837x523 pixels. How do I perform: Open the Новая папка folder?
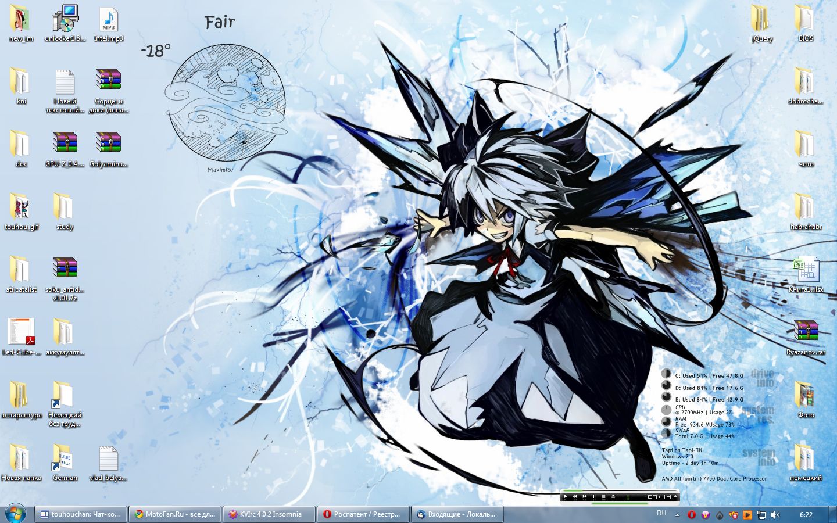(x=21, y=463)
